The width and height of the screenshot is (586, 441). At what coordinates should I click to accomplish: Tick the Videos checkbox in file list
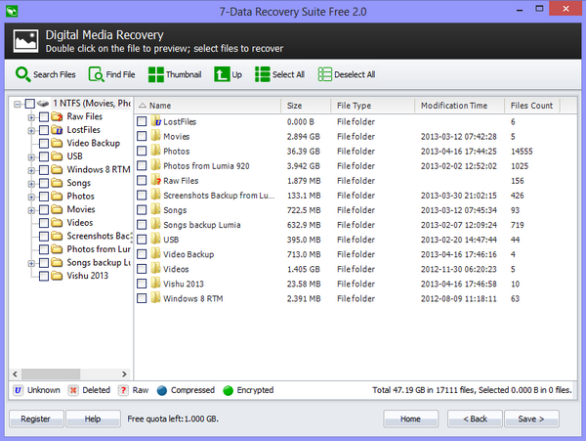(x=142, y=269)
